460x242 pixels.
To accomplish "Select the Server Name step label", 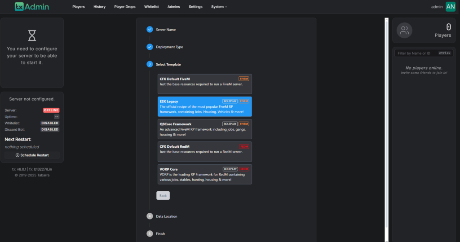I will 166,30.
